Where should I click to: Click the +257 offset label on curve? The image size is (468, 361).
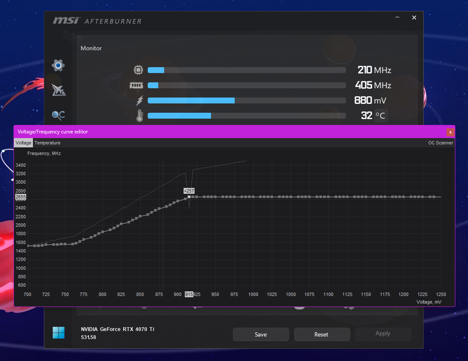189,191
